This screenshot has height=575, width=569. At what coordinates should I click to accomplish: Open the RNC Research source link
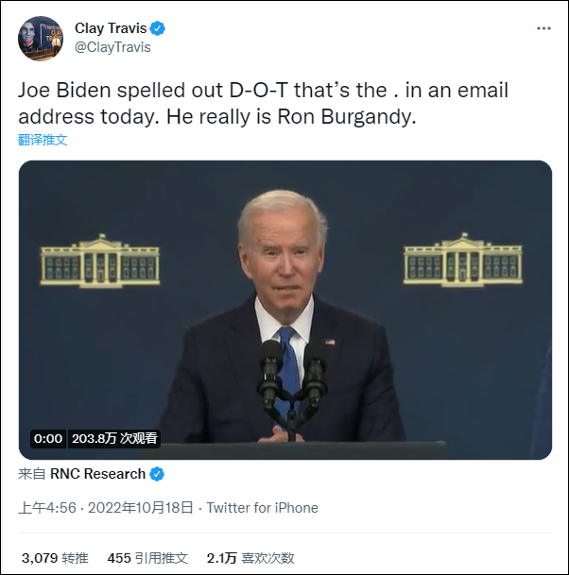[98, 474]
